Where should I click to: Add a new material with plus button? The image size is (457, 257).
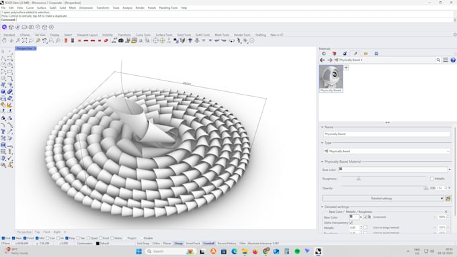pyautogui.click(x=346, y=68)
